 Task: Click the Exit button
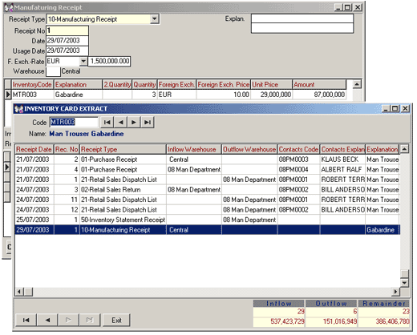116,320
